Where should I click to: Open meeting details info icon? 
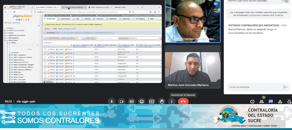coord(252,102)
